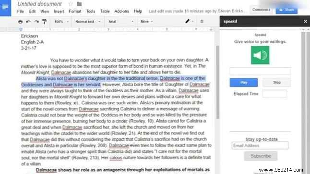Image resolution: width=310 pixels, height=174 pixels.
Task: Click the 'Erickson' line at top
Action: (x=29, y=36)
